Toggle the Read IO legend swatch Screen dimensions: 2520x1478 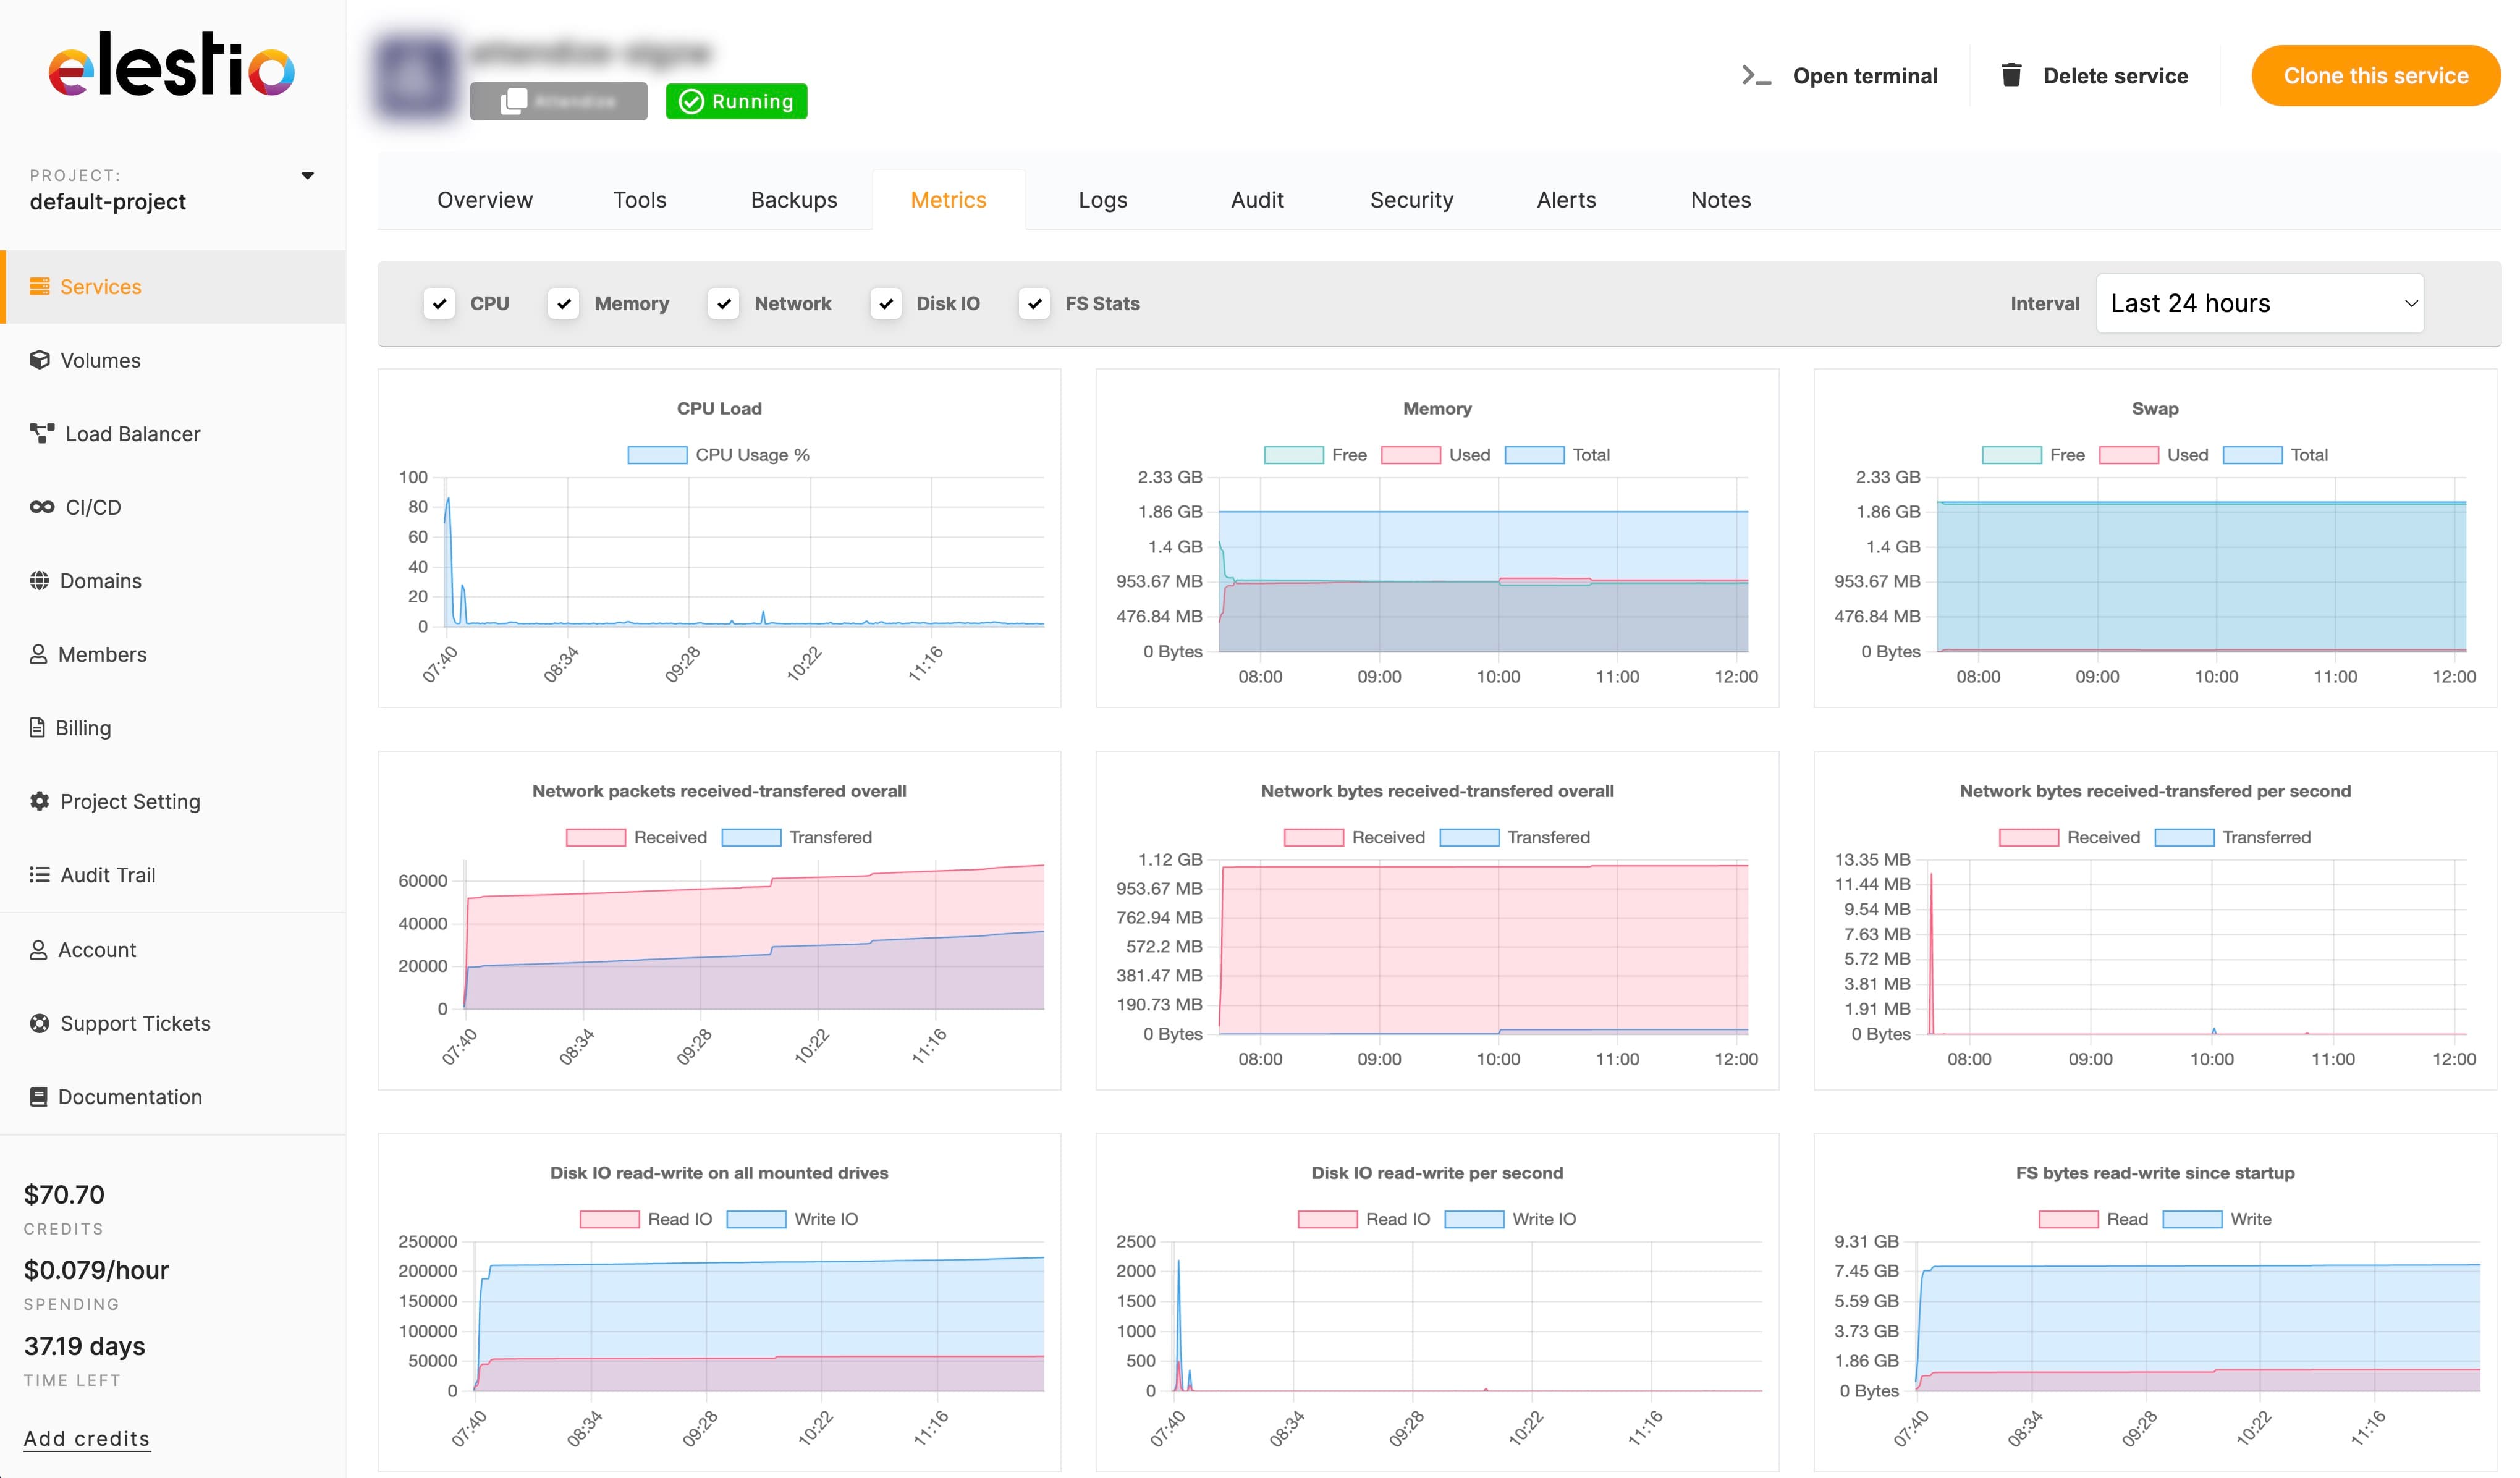(x=610, y=1219)
